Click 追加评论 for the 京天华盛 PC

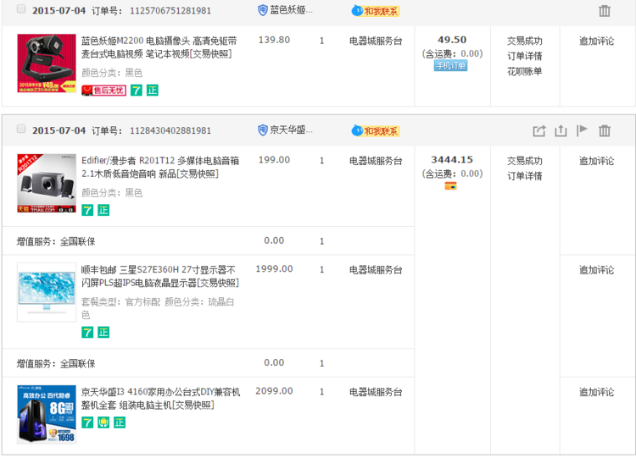click(596, 392)
